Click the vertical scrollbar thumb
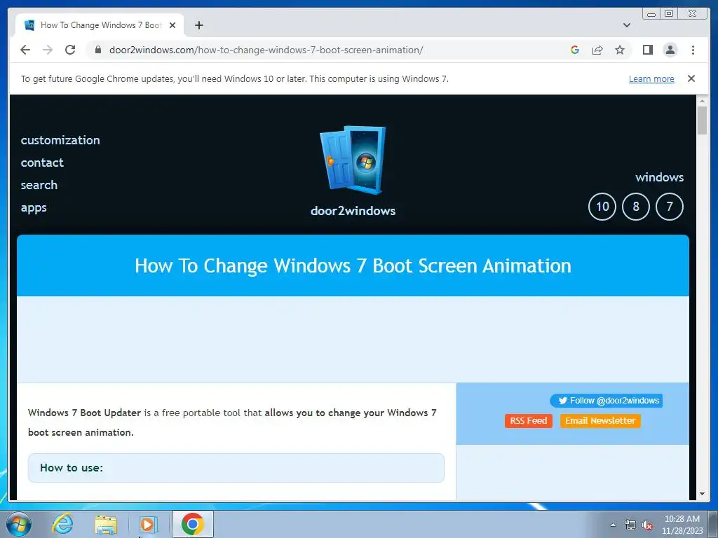718x538 pixels. click(702, 120)
